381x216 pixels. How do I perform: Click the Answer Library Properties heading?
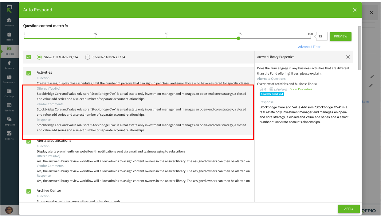click(276, 57)
